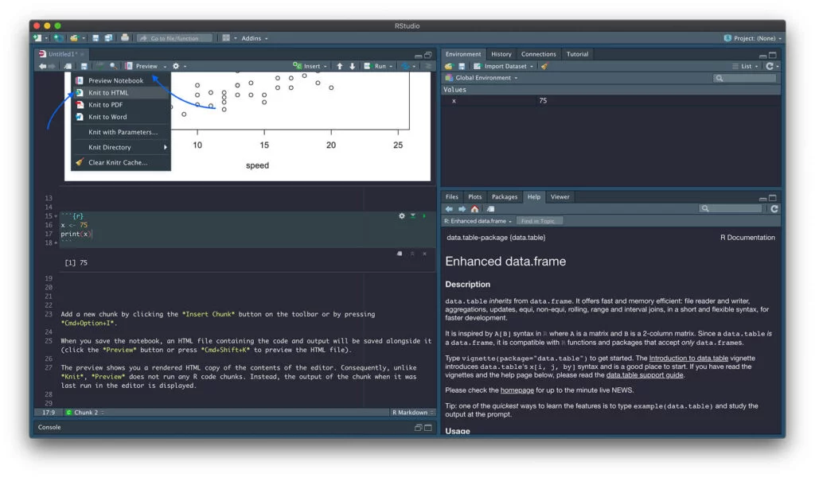Image resolution: width=815 pixels, height=477 pixels.
Task: Click the Environment pane search field
Action: click(745, 78)
